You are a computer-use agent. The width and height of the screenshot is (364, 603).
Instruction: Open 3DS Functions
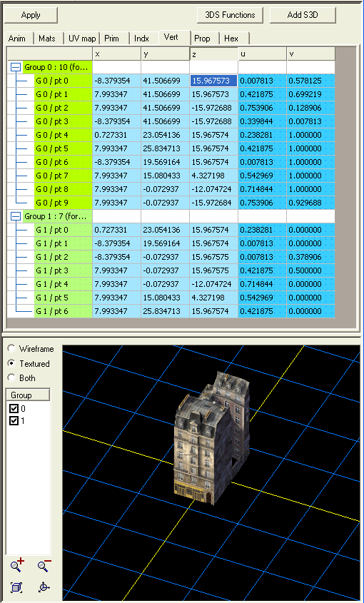230,16
